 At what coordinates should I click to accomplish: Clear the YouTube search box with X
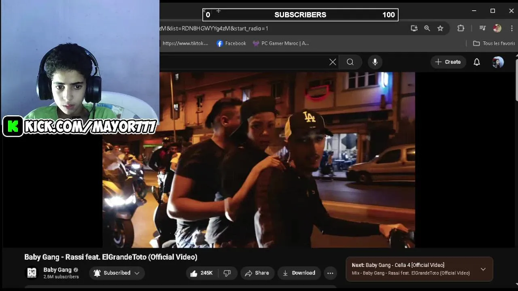[333, 62]
